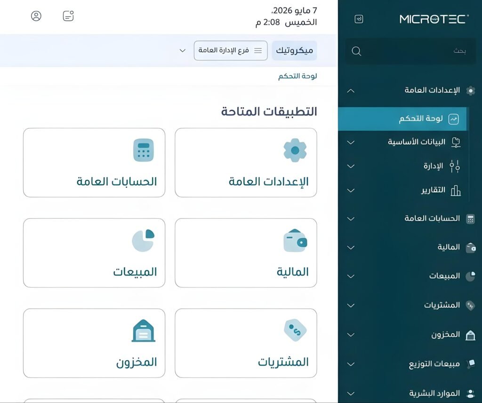Click the sliders icon beside الإدارة
The width and height of the screenshot is (482, 403).
[x=455, y=166]
